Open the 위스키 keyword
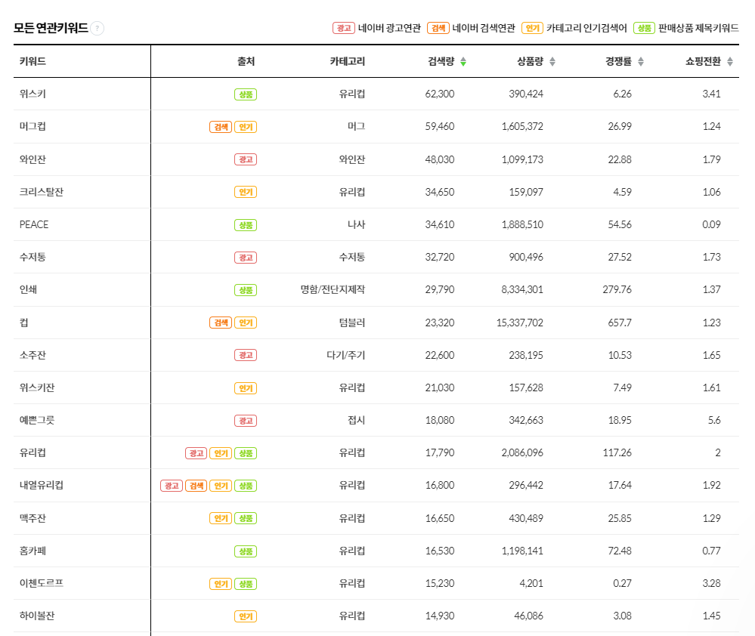This screenshot has height=636, width=755. (x=32, y=94)
